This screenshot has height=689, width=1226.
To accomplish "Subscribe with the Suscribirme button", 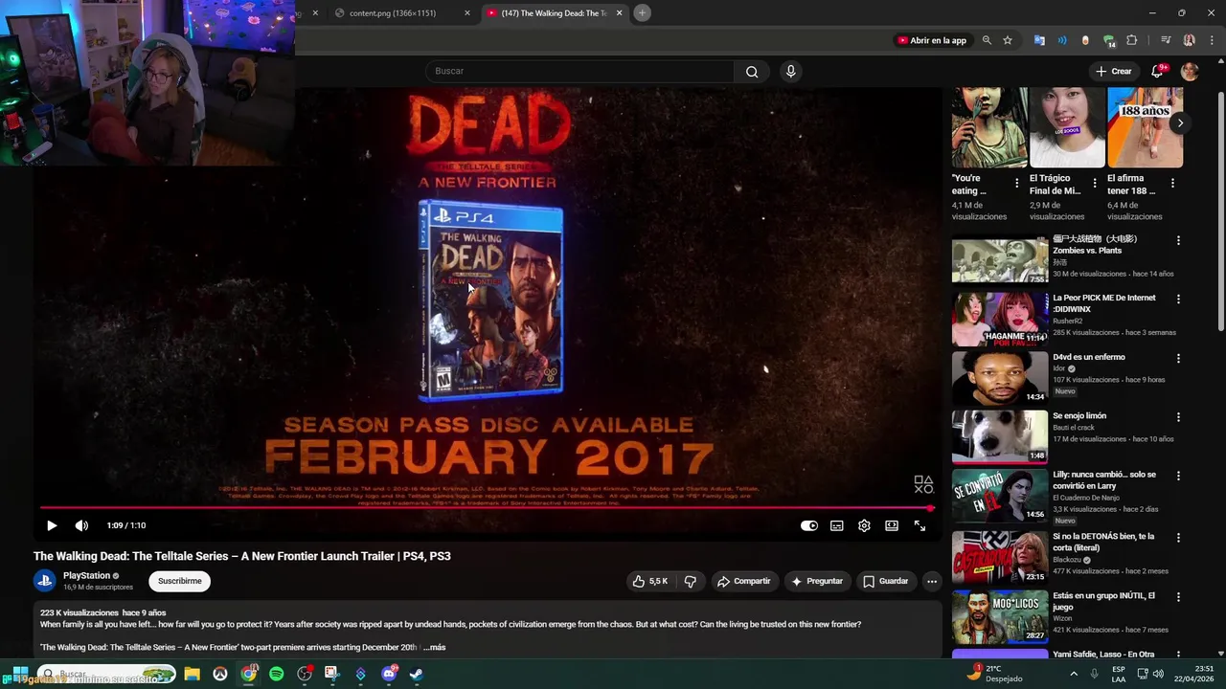I will [180, 581].
